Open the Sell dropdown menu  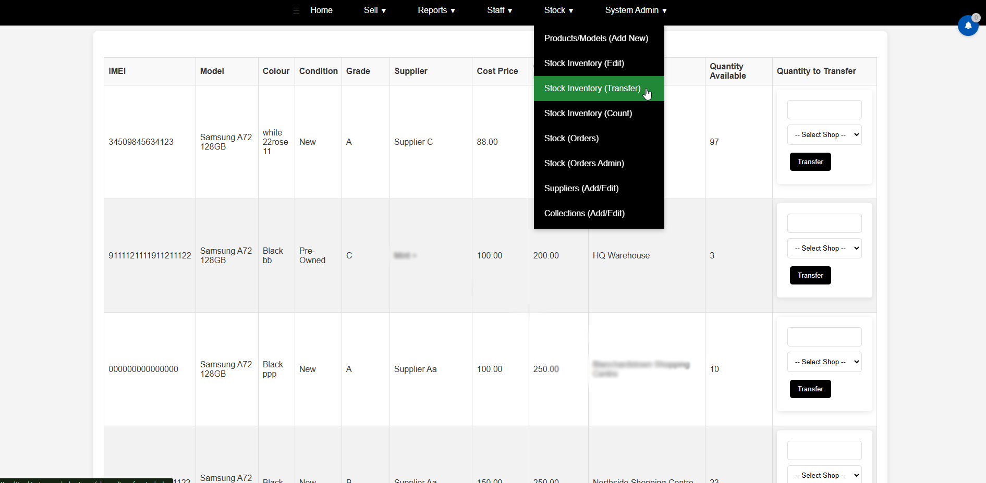tap(374, 10)
